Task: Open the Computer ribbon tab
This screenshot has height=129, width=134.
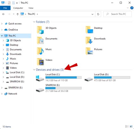Action: [18, 8]
